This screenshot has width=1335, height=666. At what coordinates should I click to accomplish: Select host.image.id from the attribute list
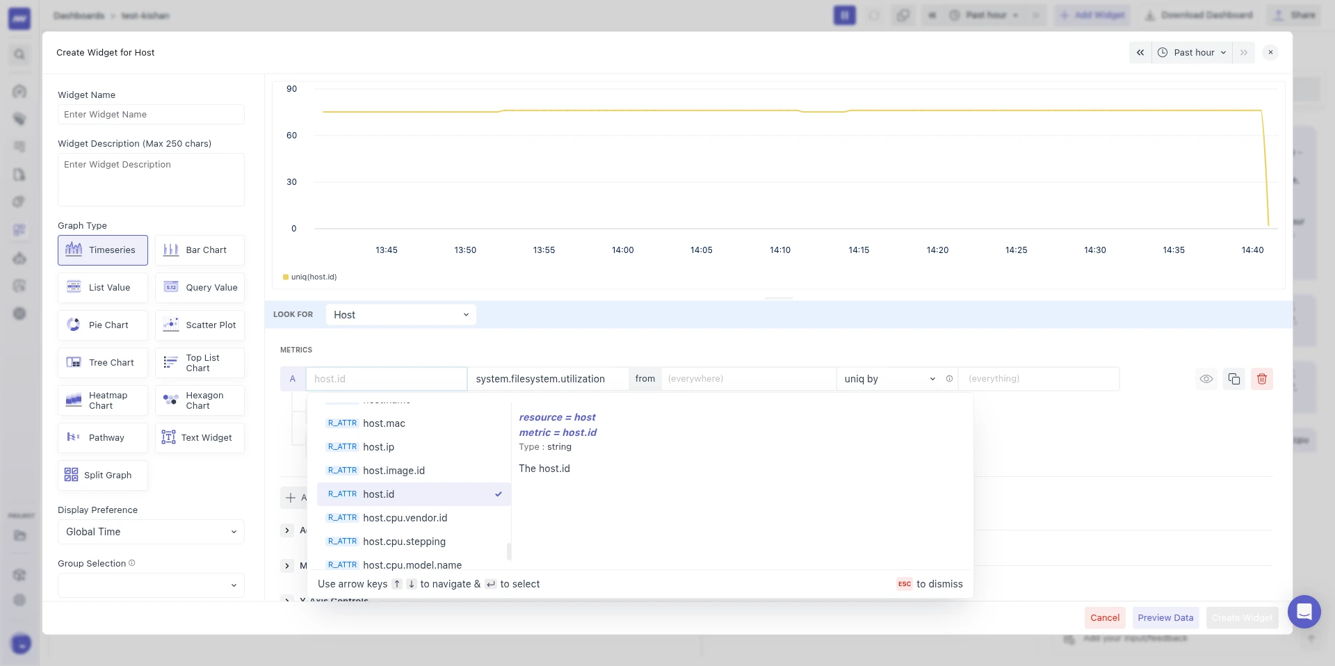tap(414, 471)
